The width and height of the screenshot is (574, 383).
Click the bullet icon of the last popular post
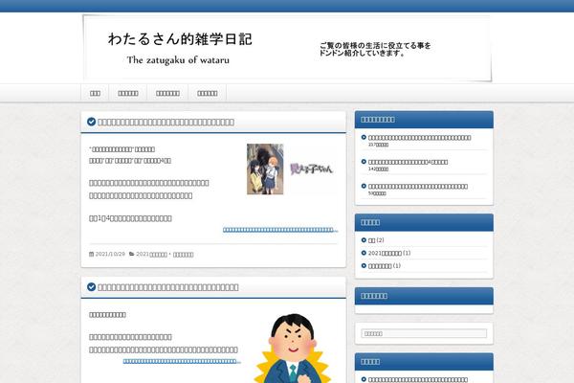[364, 186]
